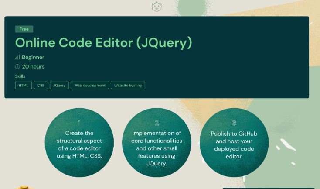Click the Online Code Editor (JQuery) title

[x=104, y=43]
